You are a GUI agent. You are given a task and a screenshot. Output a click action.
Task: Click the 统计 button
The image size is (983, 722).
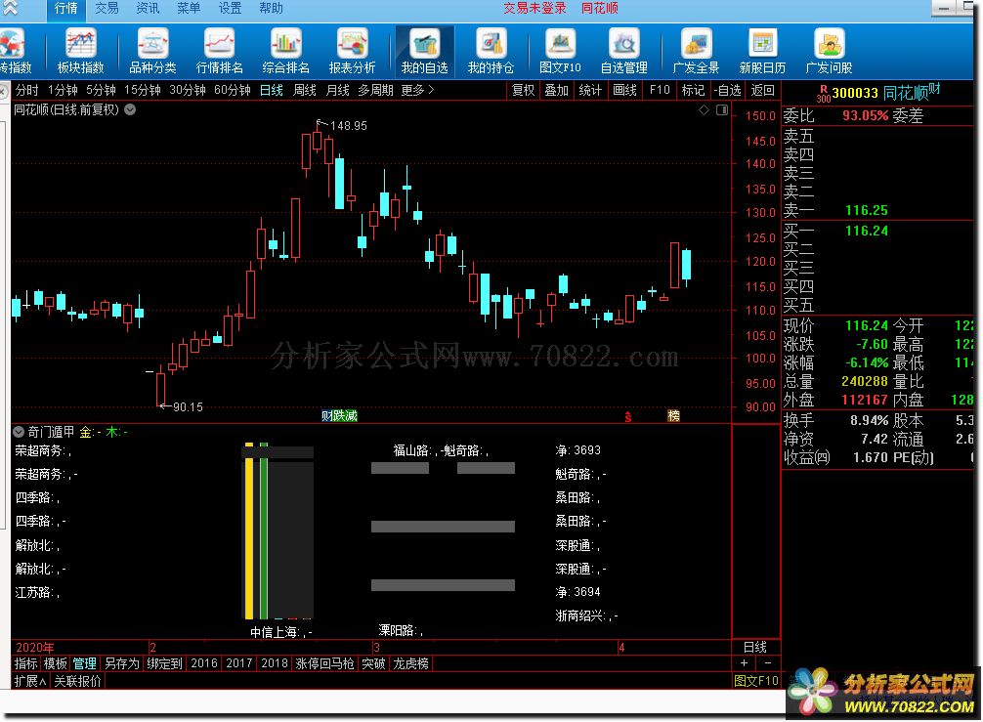(x=590, y=90)
